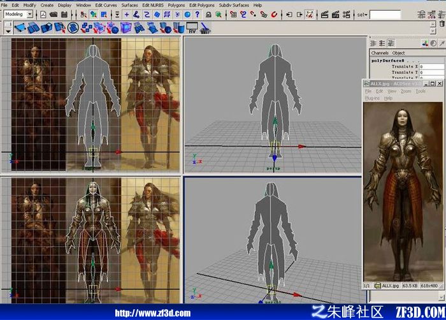Click the circled polygon shelf icon
446x320 pixels.
coord(73,28)
